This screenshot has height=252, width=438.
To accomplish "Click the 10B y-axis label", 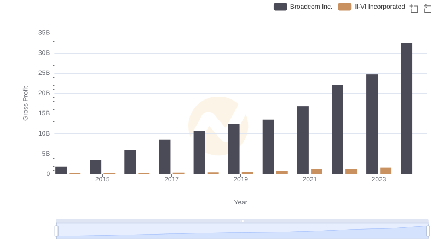I will (44, 133).
